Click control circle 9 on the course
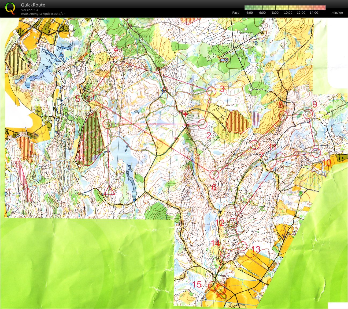Image resolution: width=348 pixels, height=309 pixels. click(309, 114)
